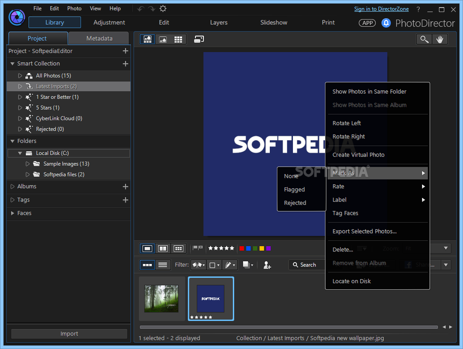The width and height of the screenshot is (463, 349).
Task: Open the help question mark
Action: (x=418, y=9)
